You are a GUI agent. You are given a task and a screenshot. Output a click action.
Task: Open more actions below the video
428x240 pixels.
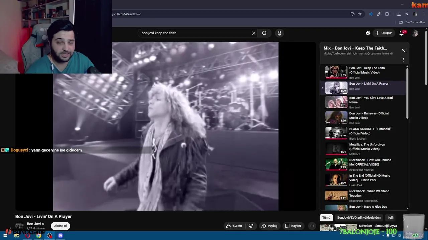(x=312, y=226)
